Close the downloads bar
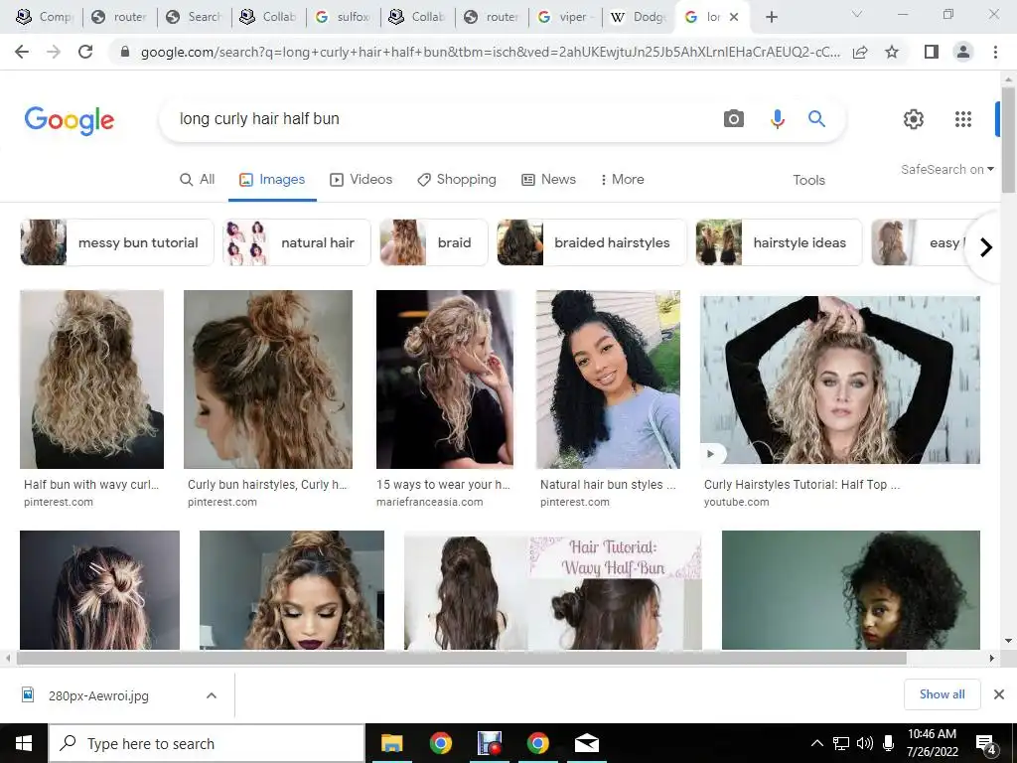The height and width of the screenshot is (763, 1017). (999, 694)
